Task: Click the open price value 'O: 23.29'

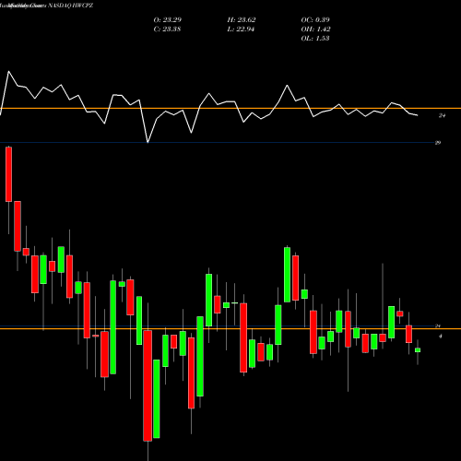Action: coord(168,20)
